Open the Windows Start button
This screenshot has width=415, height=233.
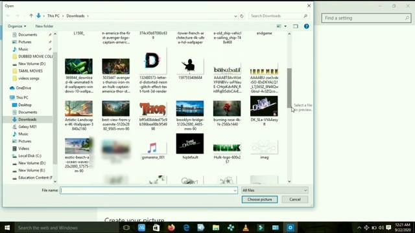click(7, 227)
